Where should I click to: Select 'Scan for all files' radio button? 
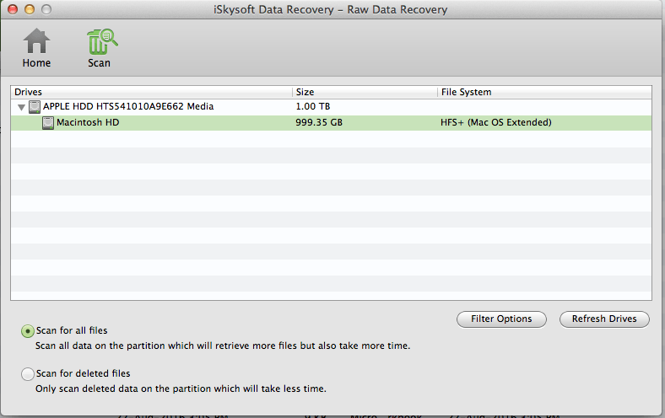pyautogui.click(x=28, y=331)
